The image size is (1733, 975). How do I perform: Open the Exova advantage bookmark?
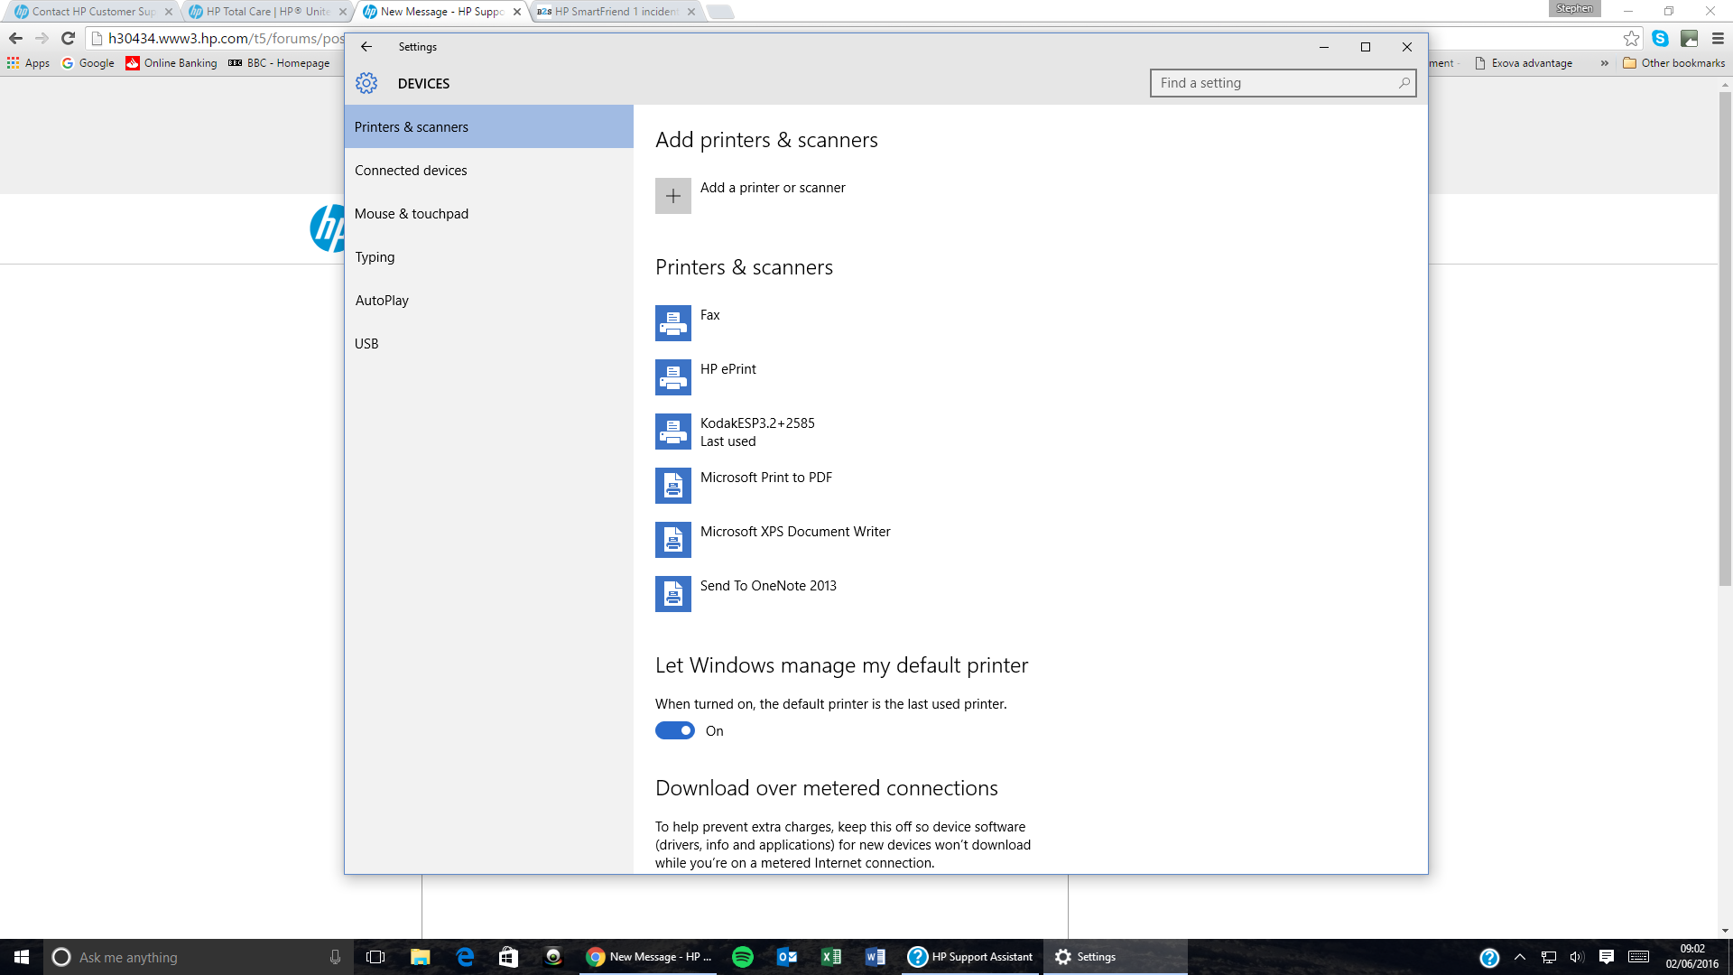(x=1524, y=63)
